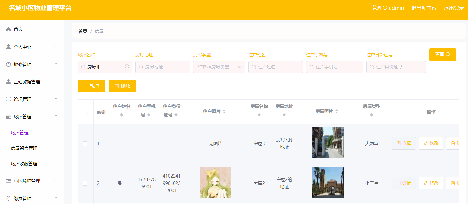Click the 查询 search button
Screen dimensions: 468x204
pos(443,54)
